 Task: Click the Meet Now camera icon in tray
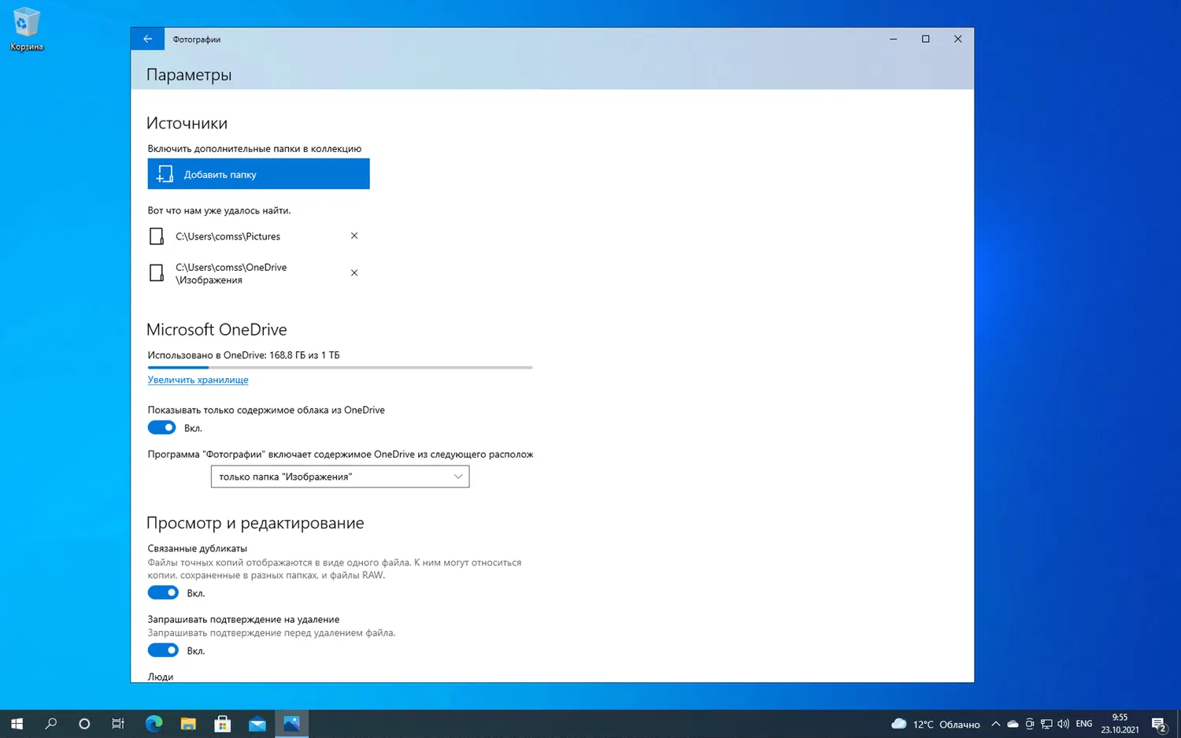pos(1029,724)
